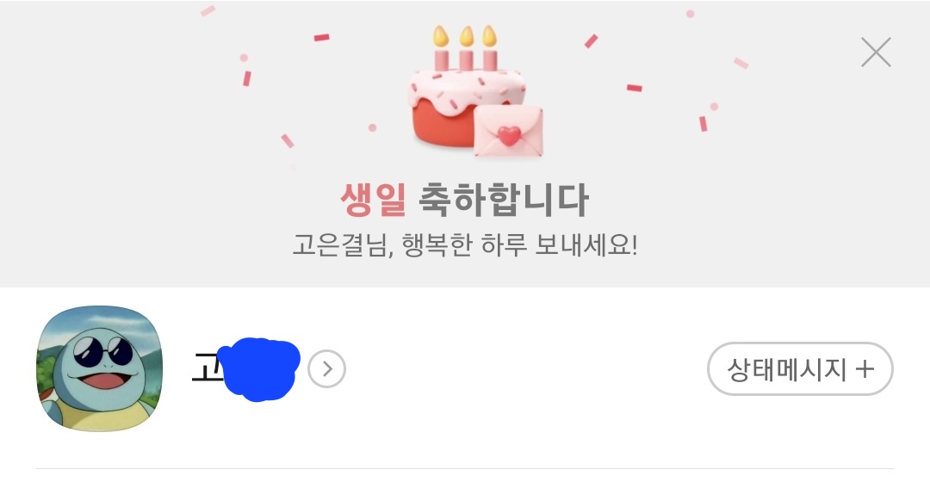This screenshot has width=930, height=482.
Task: Click the gray 축하합니다 word in the heading
Action: [504, 199]
